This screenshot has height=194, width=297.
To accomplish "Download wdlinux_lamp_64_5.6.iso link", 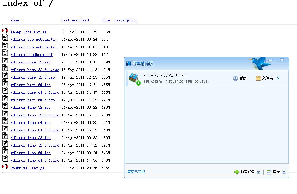I will [35, 130].
